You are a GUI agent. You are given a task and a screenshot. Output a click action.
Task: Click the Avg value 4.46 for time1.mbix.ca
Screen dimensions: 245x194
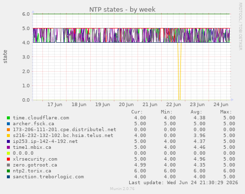[199, 147]
